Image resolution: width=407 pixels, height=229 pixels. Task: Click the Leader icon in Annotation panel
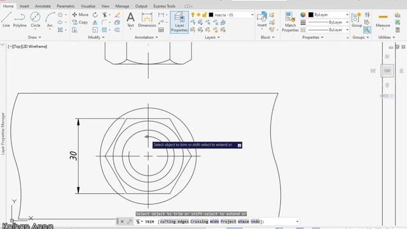161,23
